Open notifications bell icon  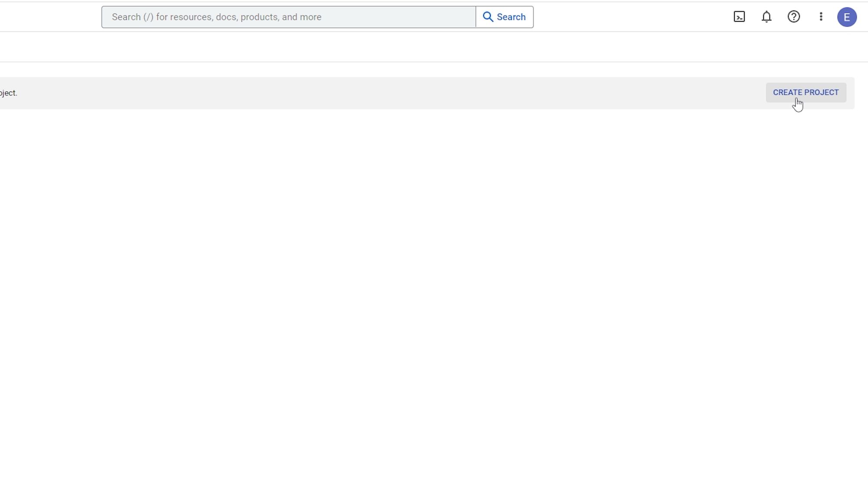pyautogui.click(x=766, y=16)
